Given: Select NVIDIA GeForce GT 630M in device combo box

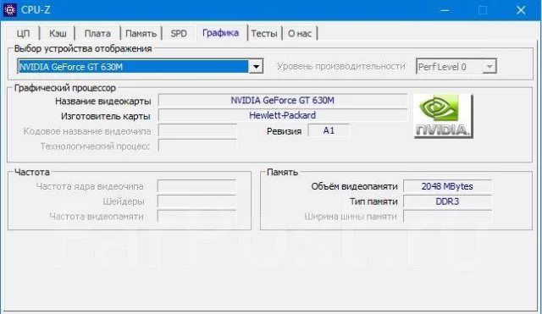Looking at the screenshot, I should 140,66.
